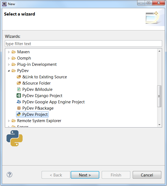Select Plug-in Development in the list
Viewport: 167px width, 186px height.
click(x=37, y=64)
